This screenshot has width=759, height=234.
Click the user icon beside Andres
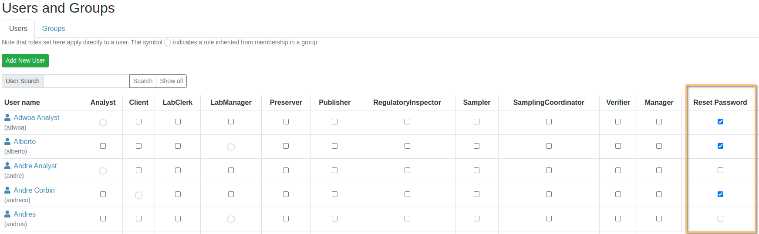pyautogui.click(x=7, y=214)
